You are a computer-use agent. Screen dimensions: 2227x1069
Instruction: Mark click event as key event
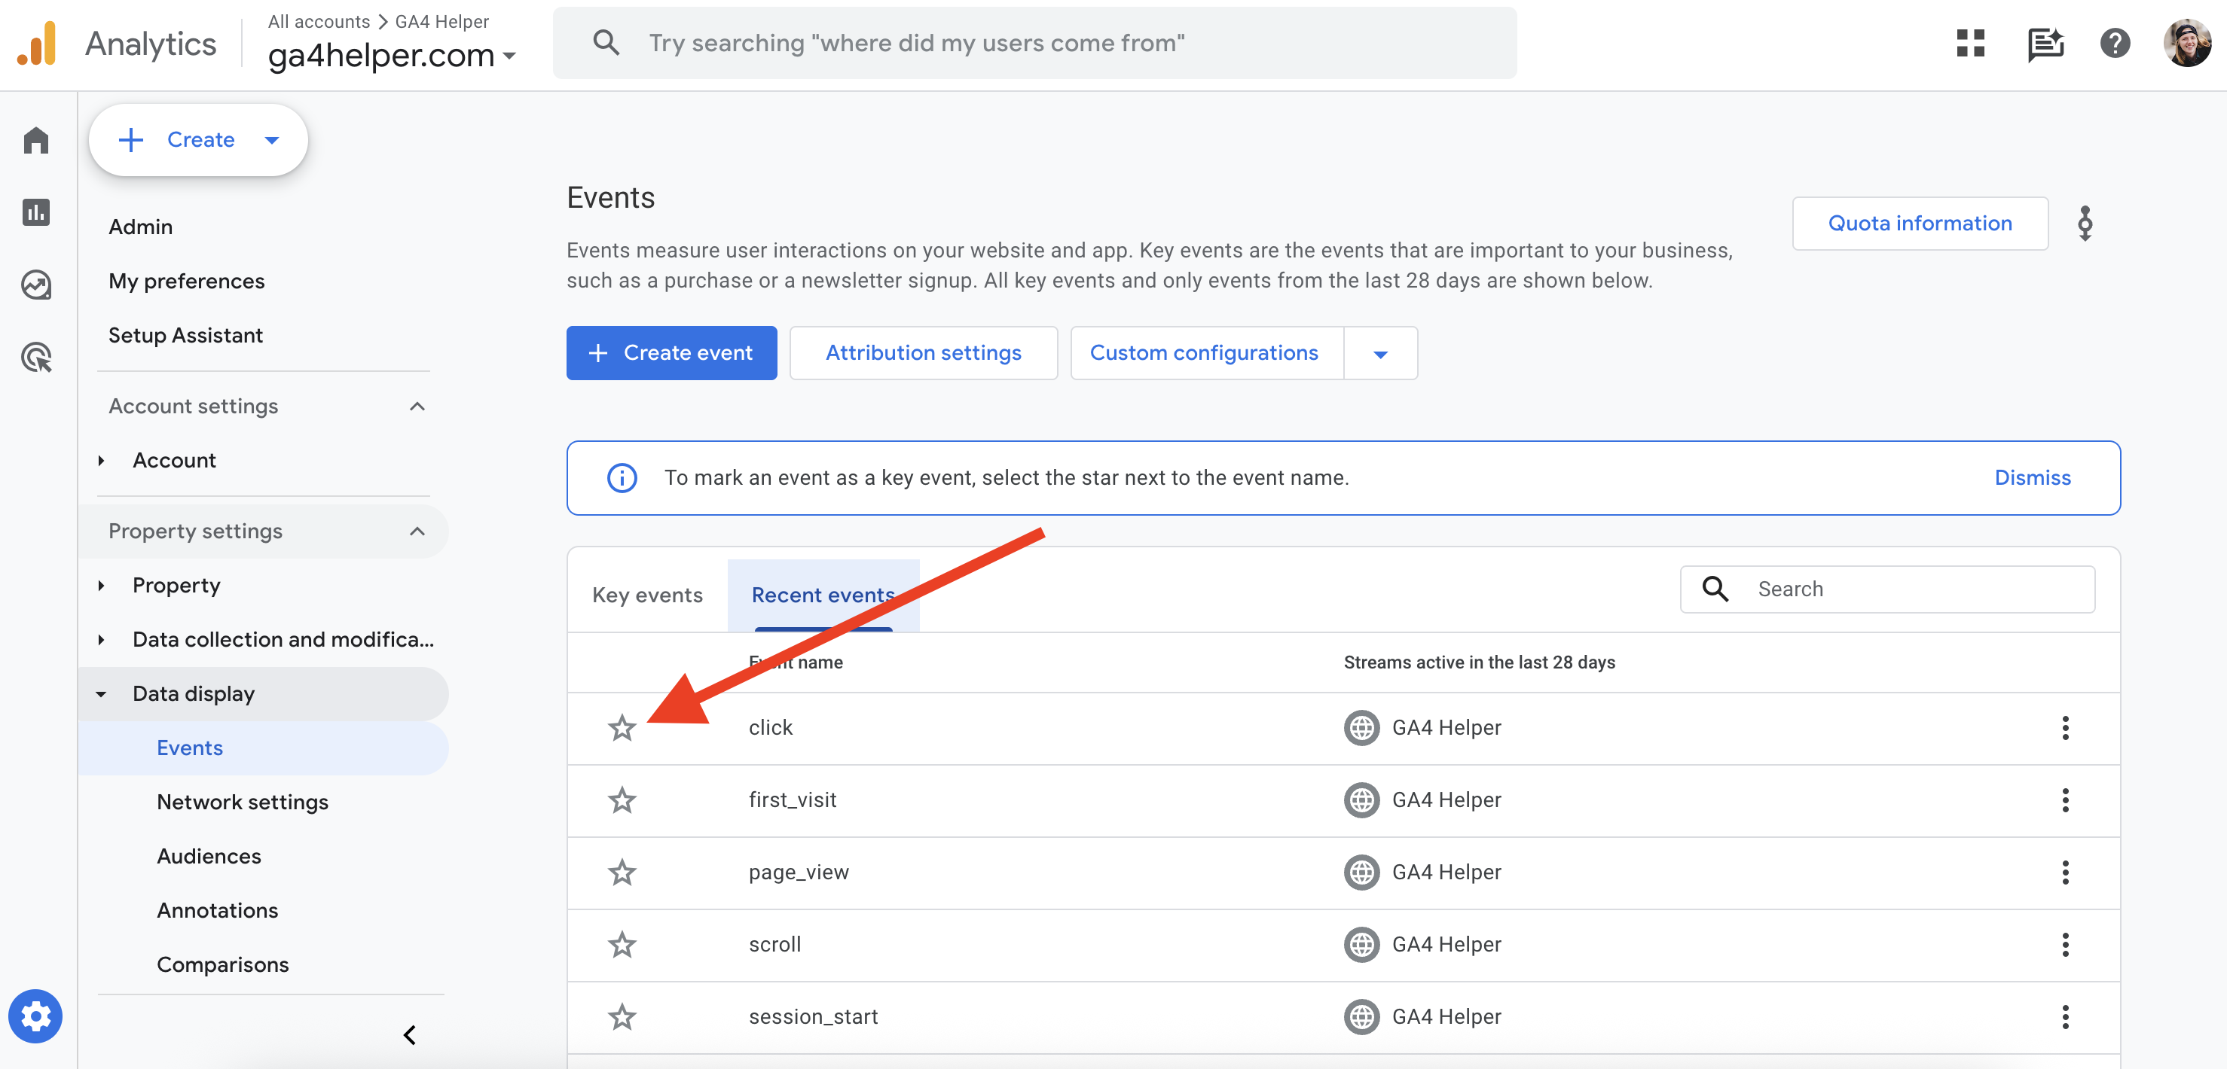click(622, 728)
